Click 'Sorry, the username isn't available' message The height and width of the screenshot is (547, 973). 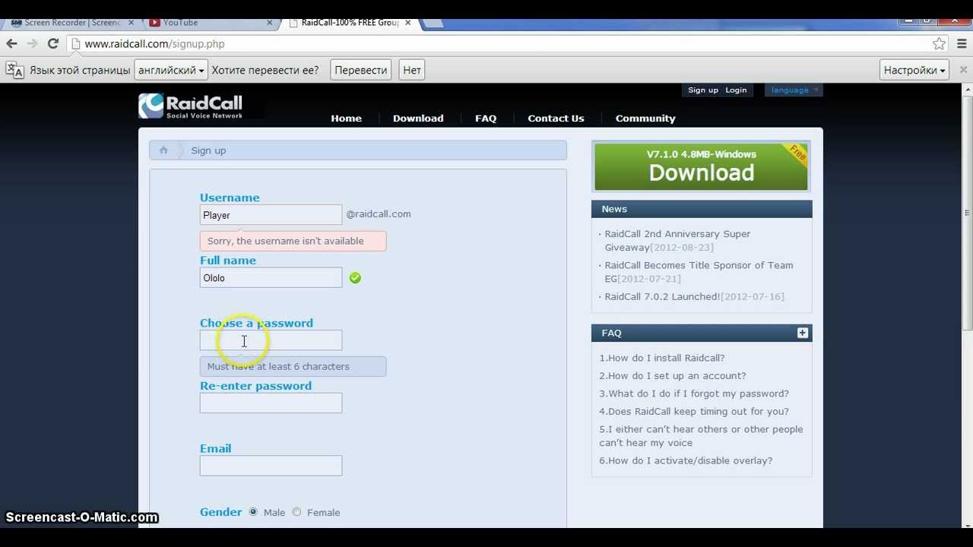pyautogui.click(x=293, y=241)
